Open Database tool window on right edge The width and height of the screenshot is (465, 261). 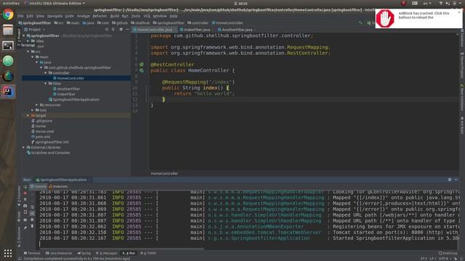click(x=462, y=38)
